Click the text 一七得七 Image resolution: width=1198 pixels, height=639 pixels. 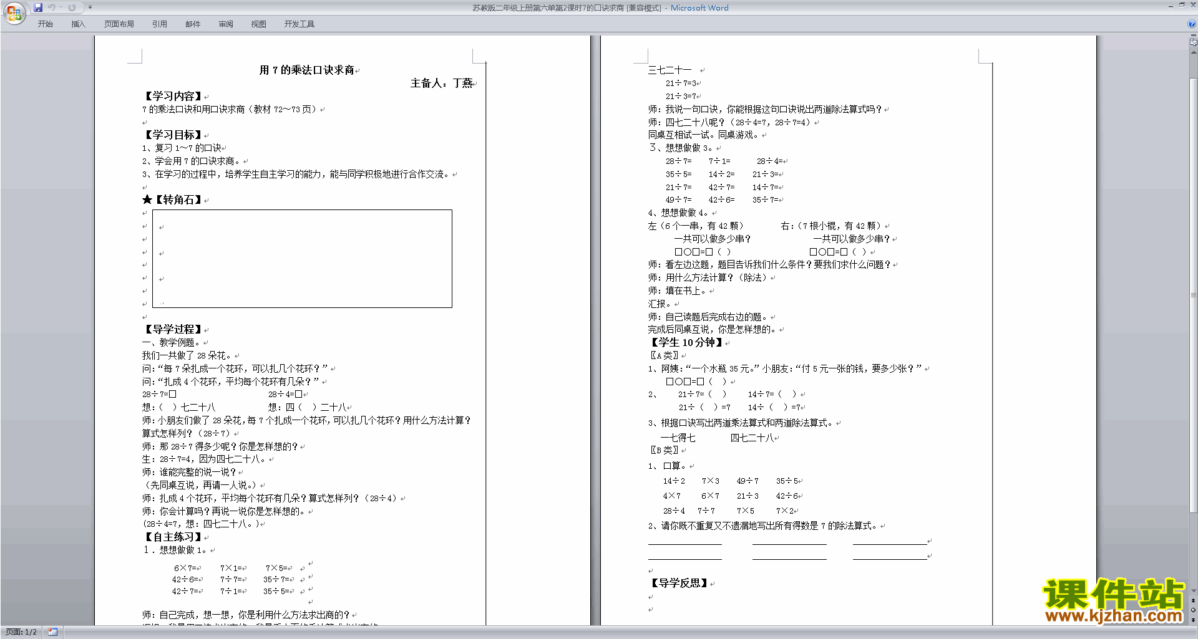coord(678,438)
